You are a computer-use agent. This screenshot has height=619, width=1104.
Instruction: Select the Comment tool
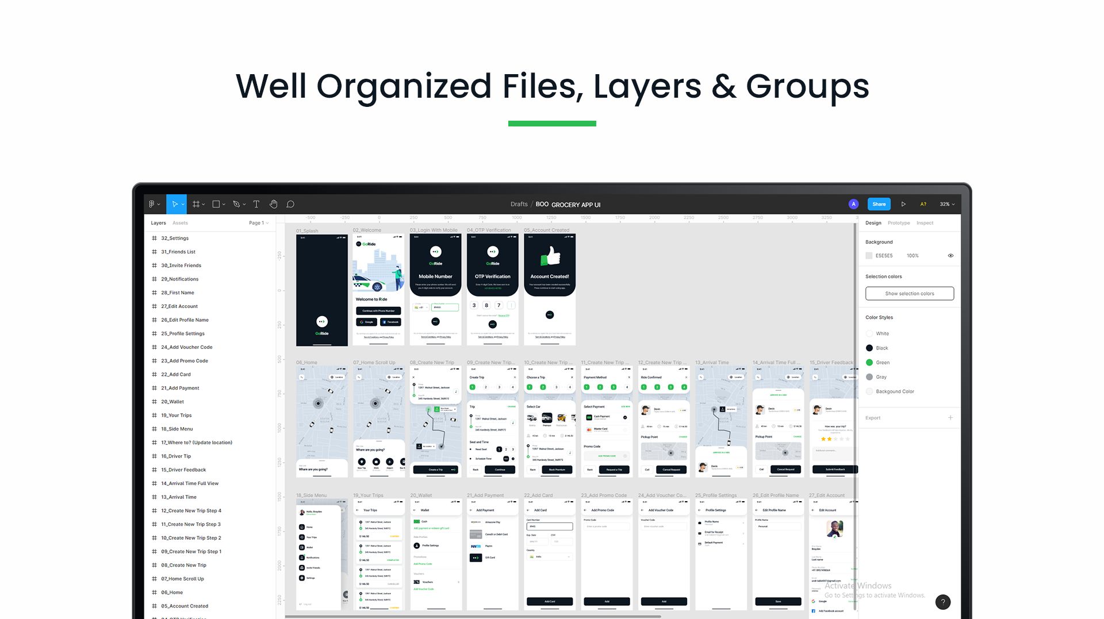click(x=290, y=204)
